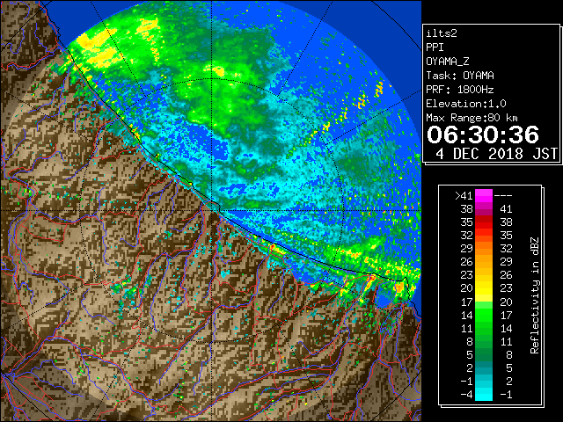The image size is (563, 422).
Task: Click the 'Max Range:80 km' line
Action: (472, 118)
